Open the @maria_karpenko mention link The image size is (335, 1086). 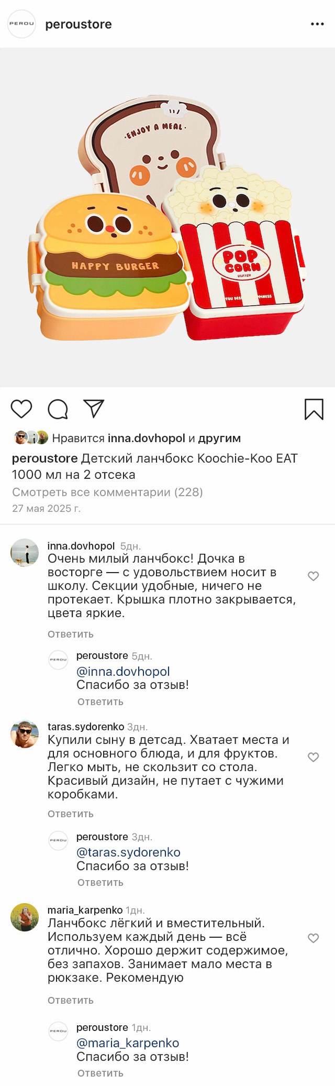click(128, 1043)
